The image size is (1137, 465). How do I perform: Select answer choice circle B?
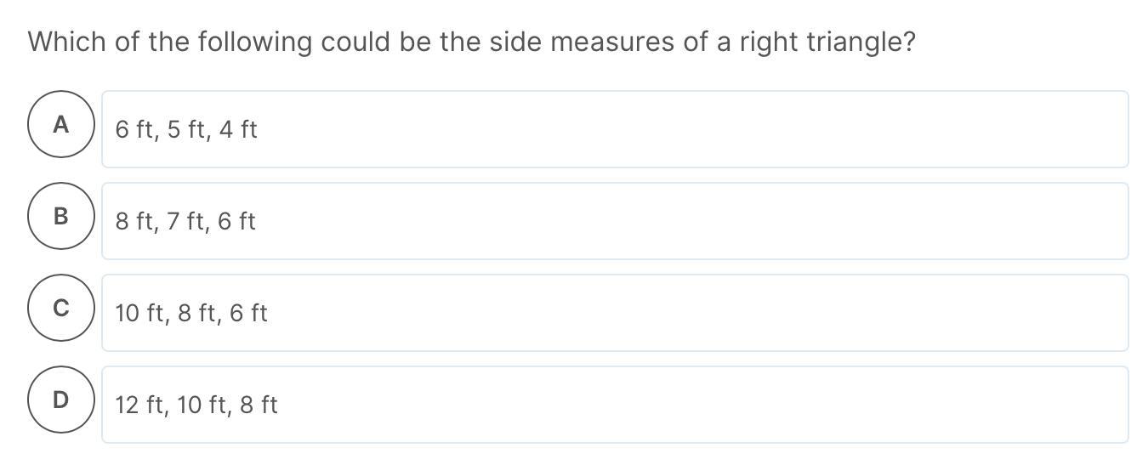click(x=60, y=216)
